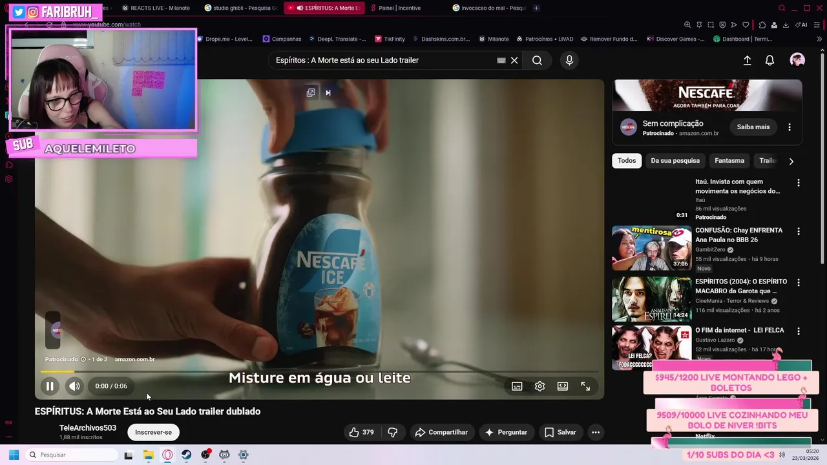
Task: Show hidden bookmarks with double chevron
Action: tap(820, 39)
